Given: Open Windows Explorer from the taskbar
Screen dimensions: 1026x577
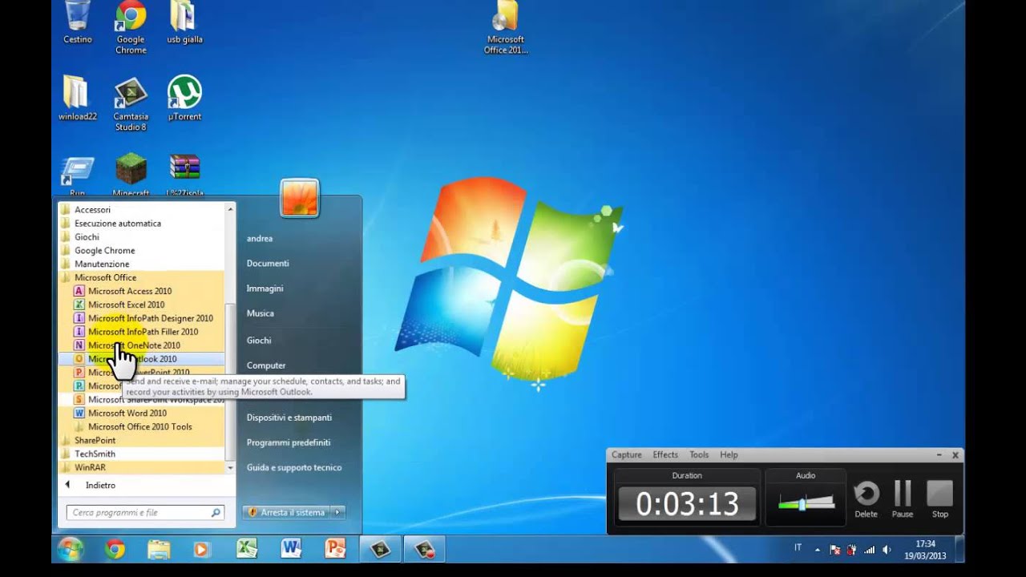Looking at the screenshot, I should (x=159, y=549).
